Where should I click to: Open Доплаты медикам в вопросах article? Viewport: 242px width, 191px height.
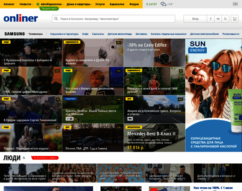click(217, 173)
